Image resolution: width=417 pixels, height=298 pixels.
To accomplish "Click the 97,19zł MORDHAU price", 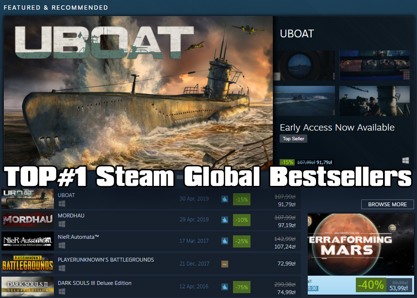I will click(x=287, y=225).
